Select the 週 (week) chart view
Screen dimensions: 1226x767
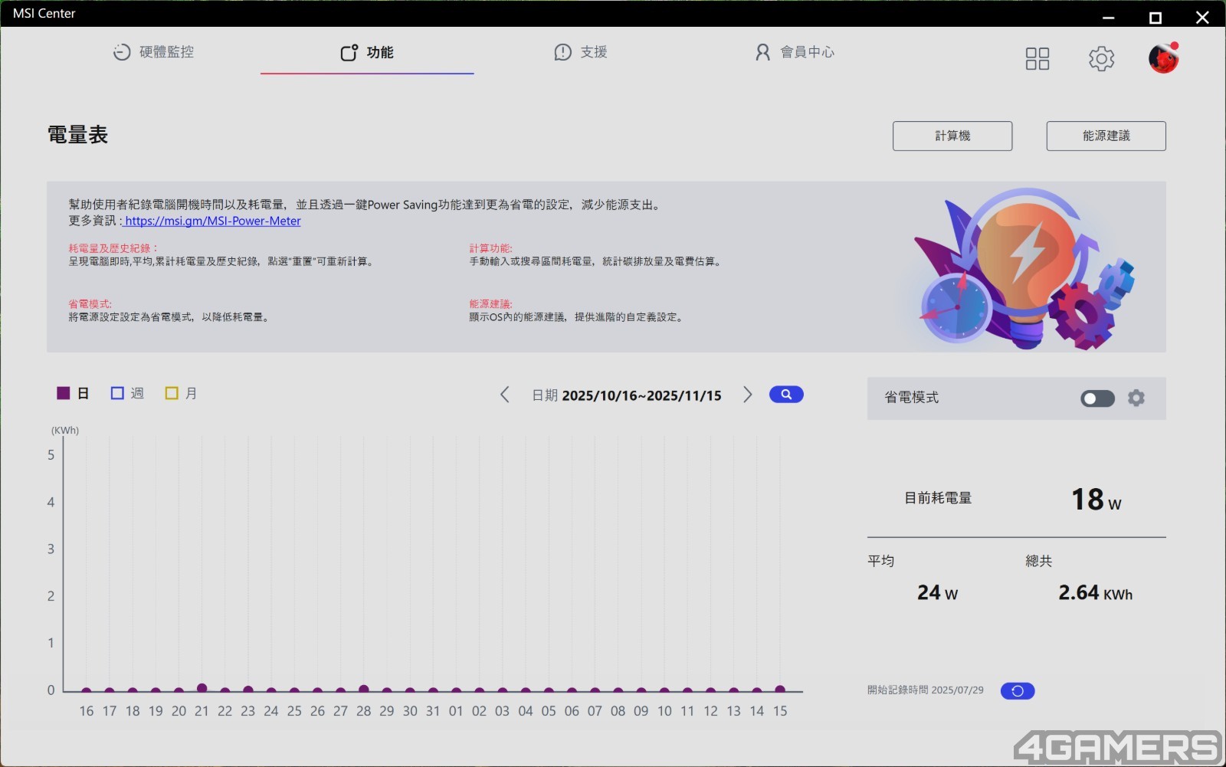click(127, 394)
